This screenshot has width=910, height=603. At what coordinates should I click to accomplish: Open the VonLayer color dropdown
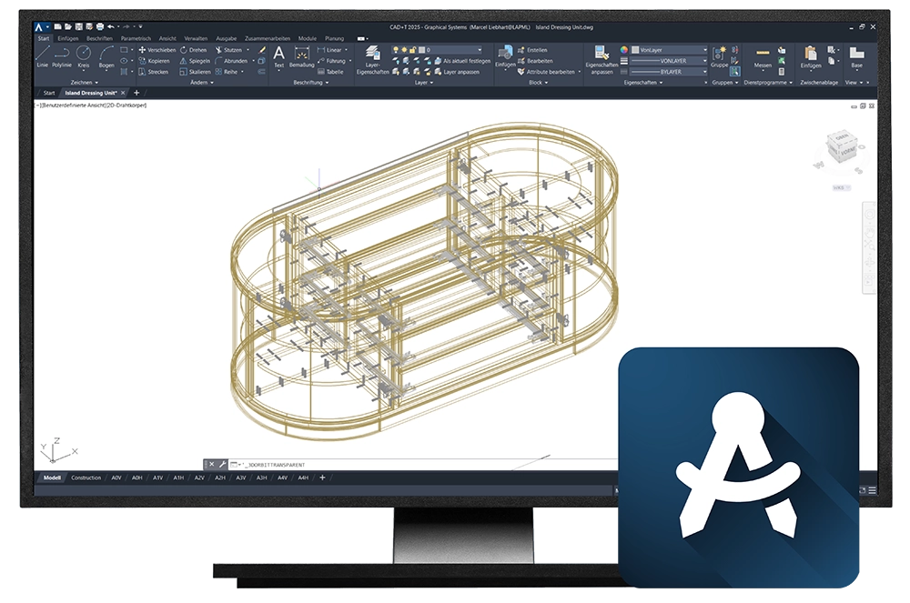coord(672,50)
